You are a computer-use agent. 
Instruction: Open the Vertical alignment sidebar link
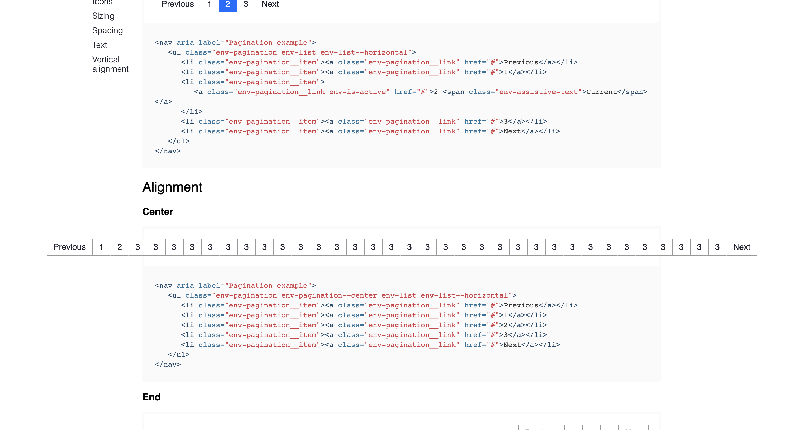click(111, 64)
